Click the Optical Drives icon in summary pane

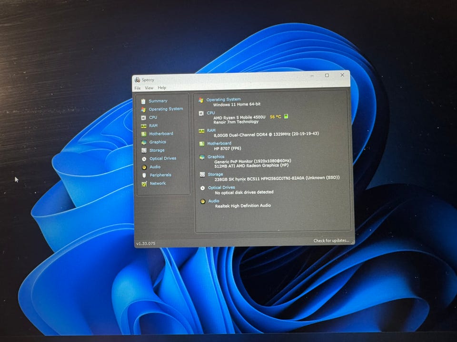click(203, 188)
